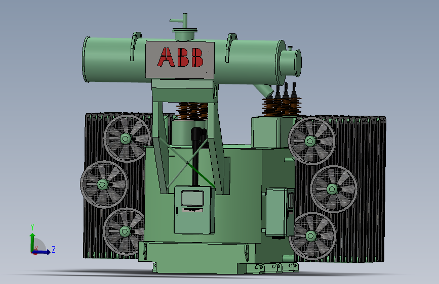The image size is (439, 284).
Task: Select the red ABB logo nameplate
Action: [180, 60]
